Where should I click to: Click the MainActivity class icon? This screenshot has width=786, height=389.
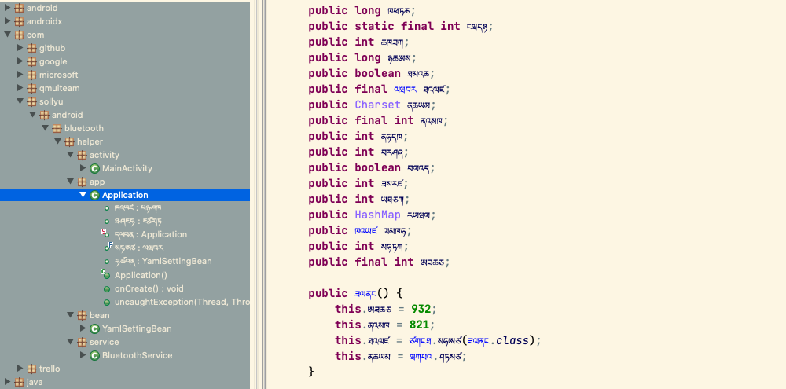pos(94,168)
